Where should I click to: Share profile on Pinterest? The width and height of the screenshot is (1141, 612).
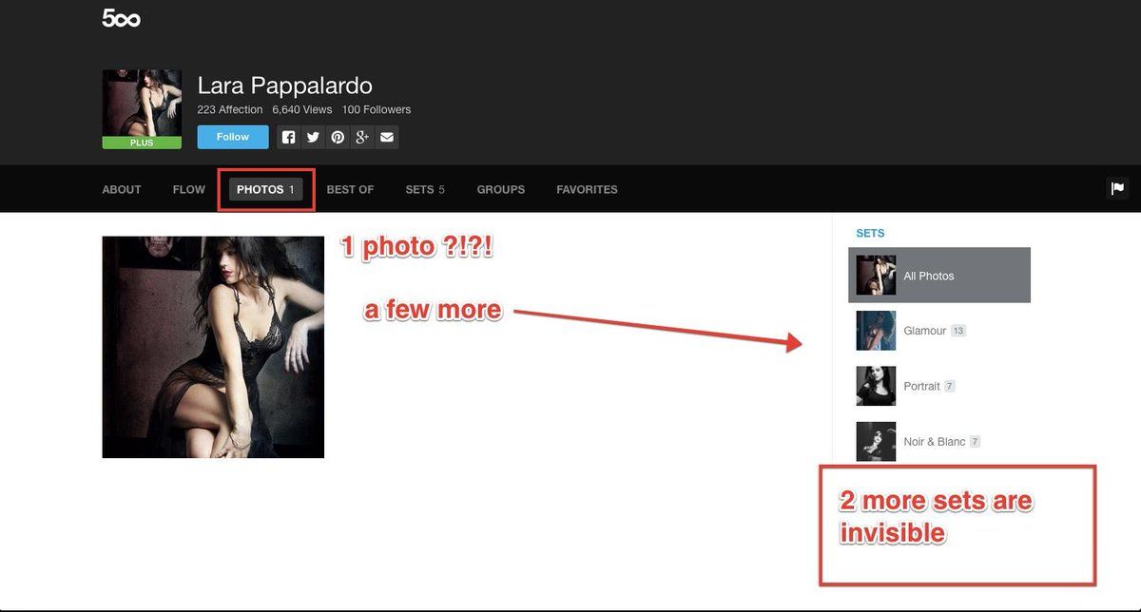click(x=338, y=138)
